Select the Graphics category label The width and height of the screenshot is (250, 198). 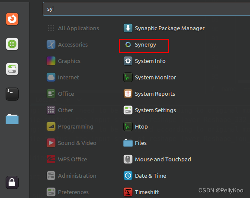(69, 61)
